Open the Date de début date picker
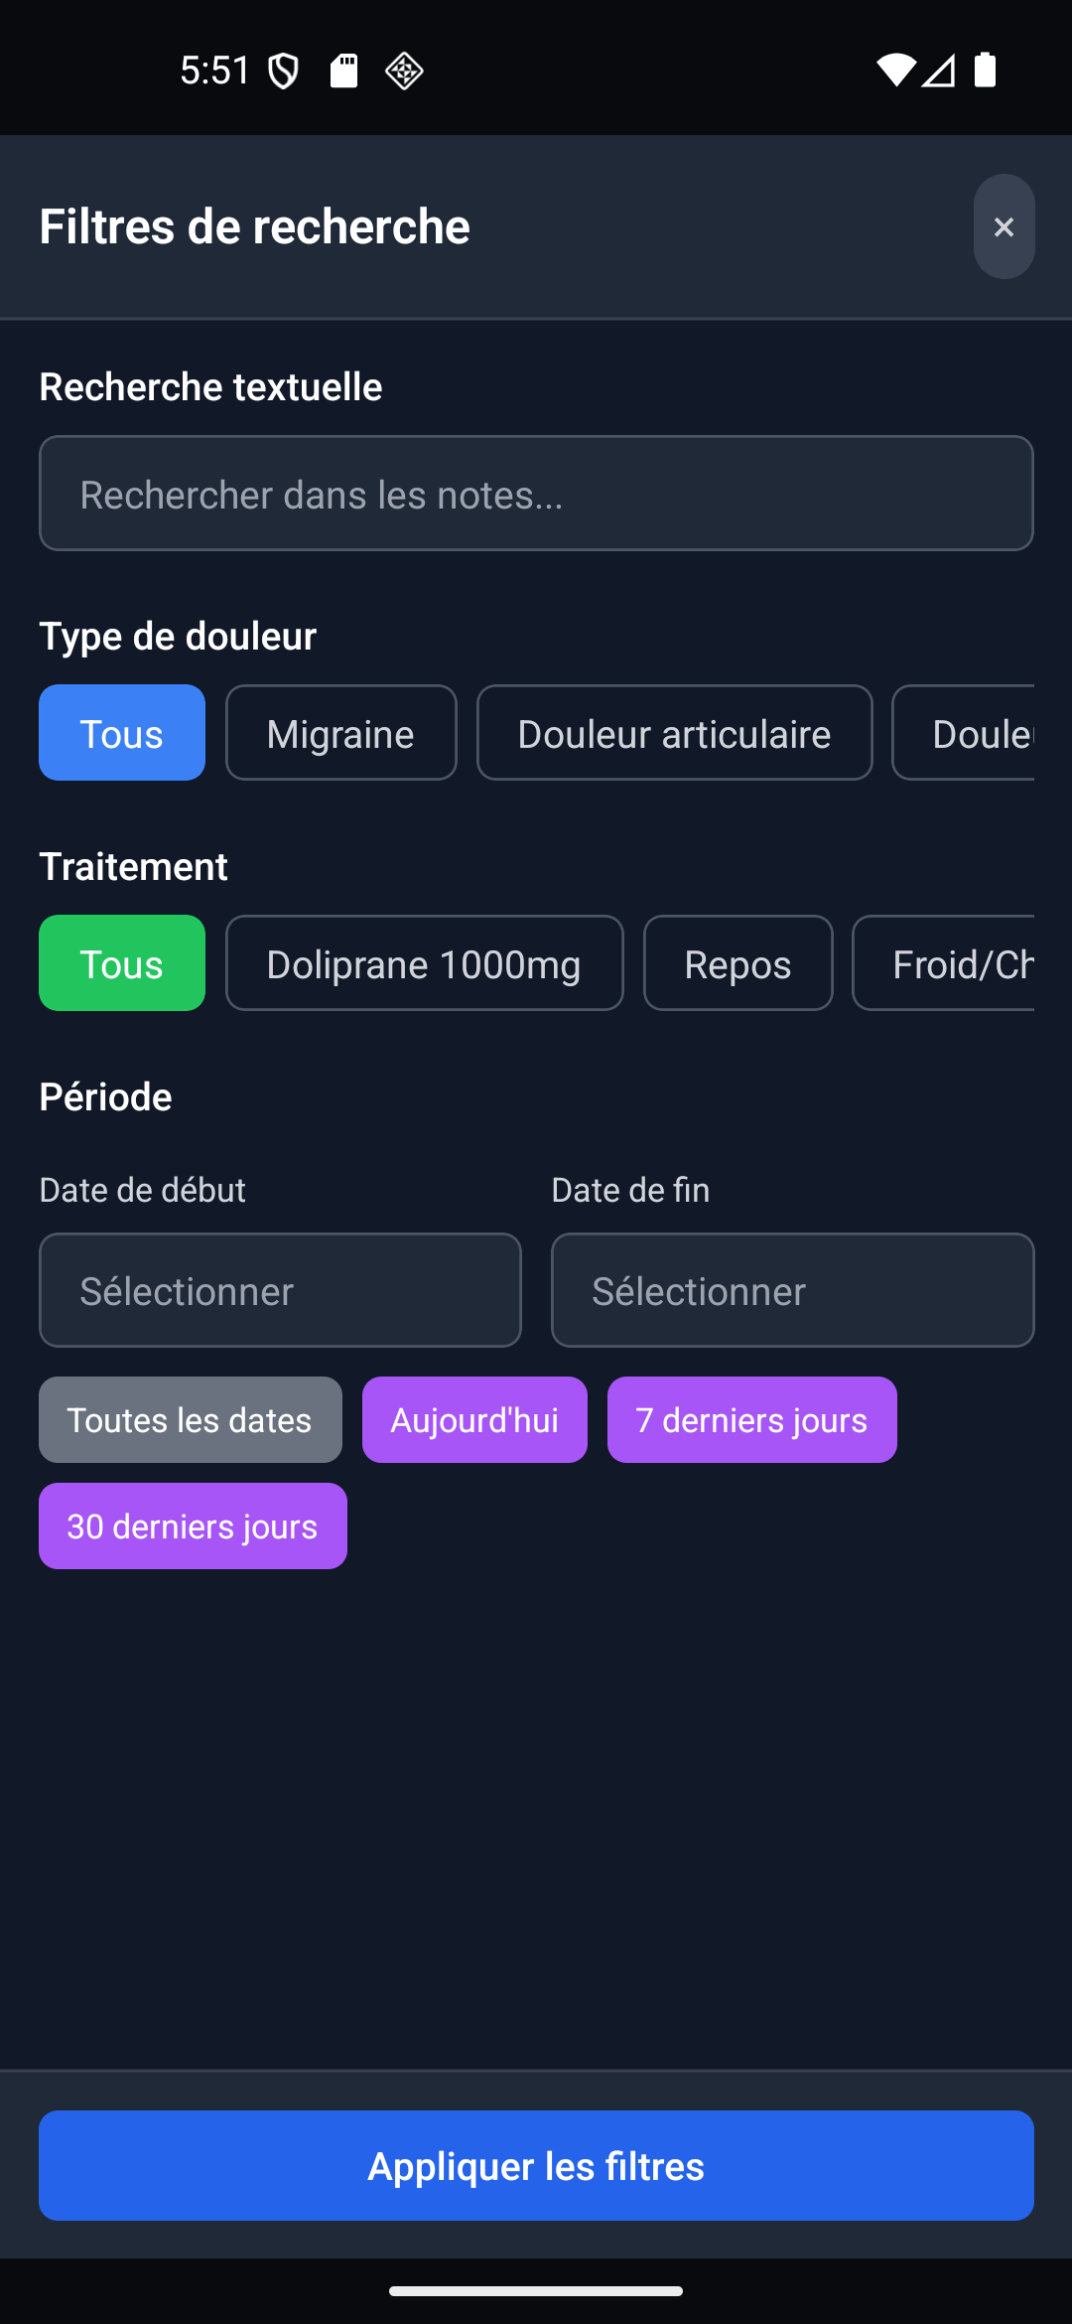Screen dimensions: 1072x2324 pos(279,1290)
